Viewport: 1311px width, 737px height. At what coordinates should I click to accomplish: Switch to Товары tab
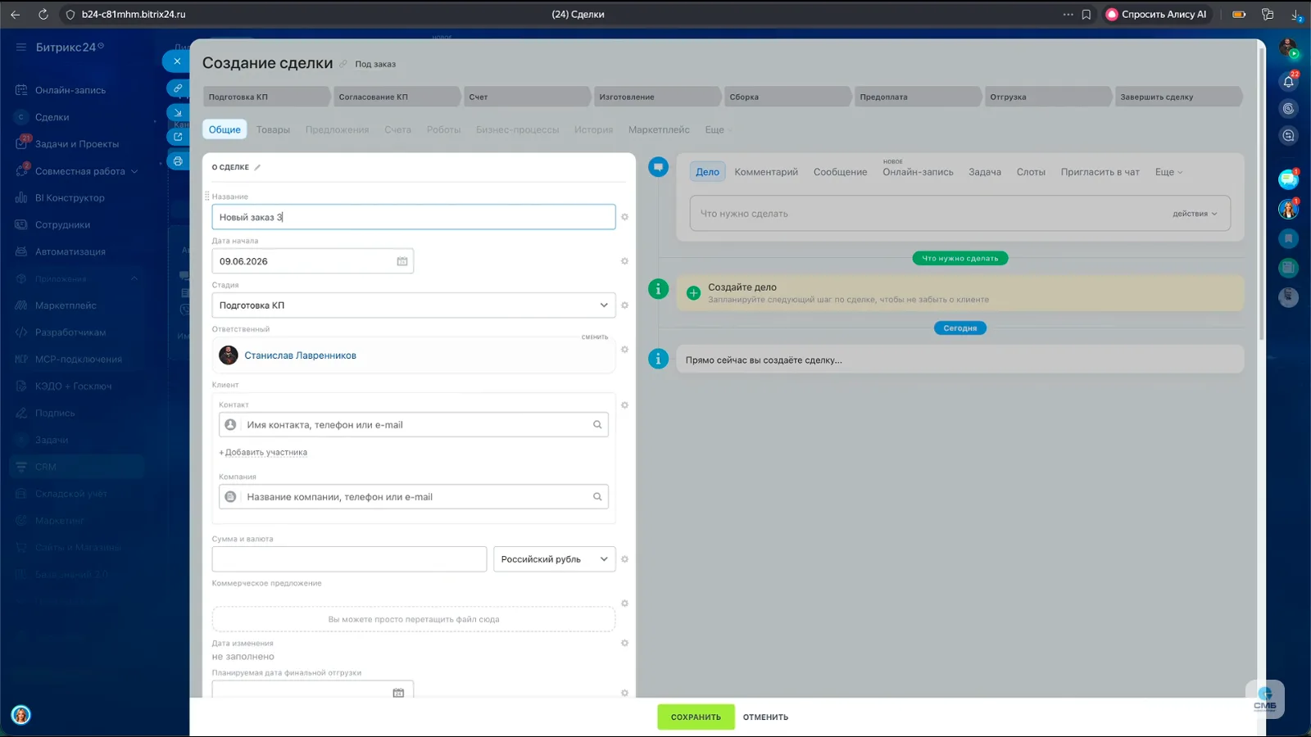tap(273, 129)
